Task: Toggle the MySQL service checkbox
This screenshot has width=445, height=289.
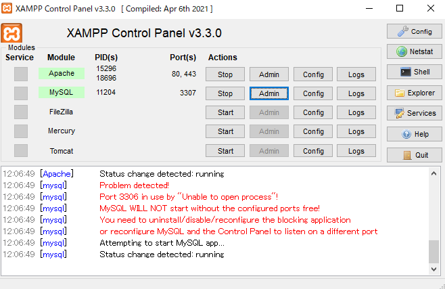Action: coord(21,93)
